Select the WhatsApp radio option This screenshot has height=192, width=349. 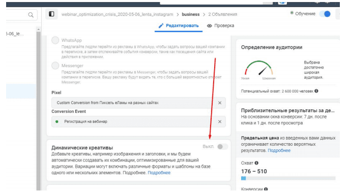[x=55, y=40]
